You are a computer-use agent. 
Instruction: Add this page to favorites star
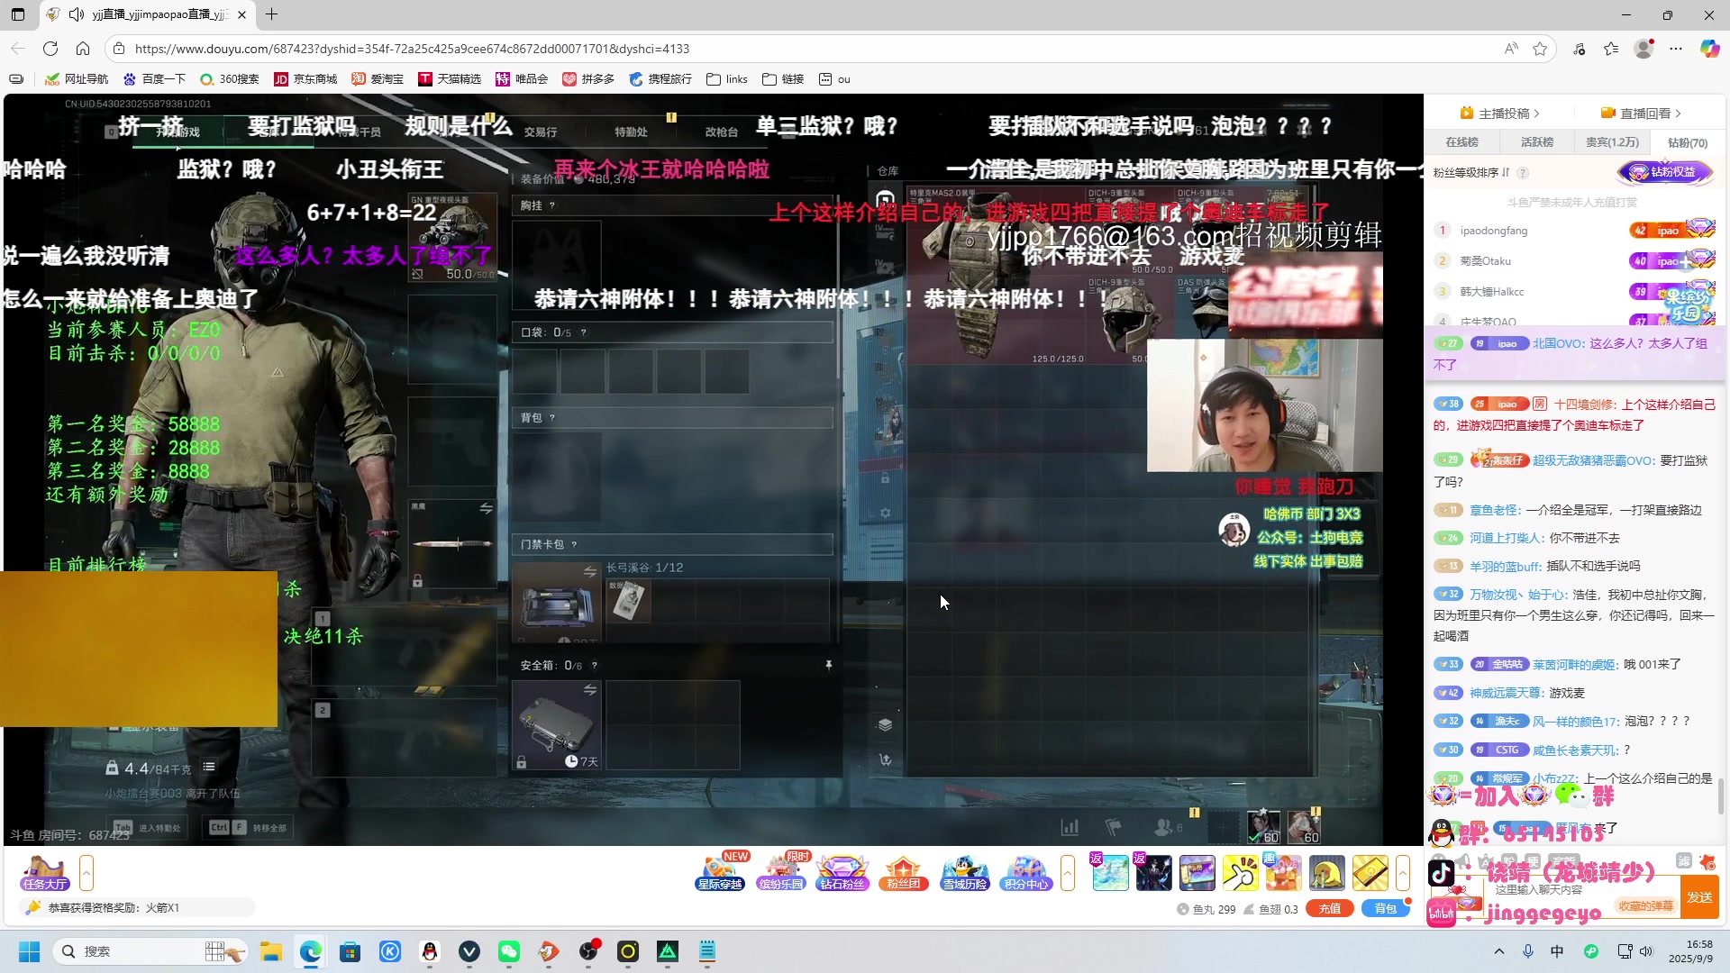pyautogui.click(x=1540, y=49)
